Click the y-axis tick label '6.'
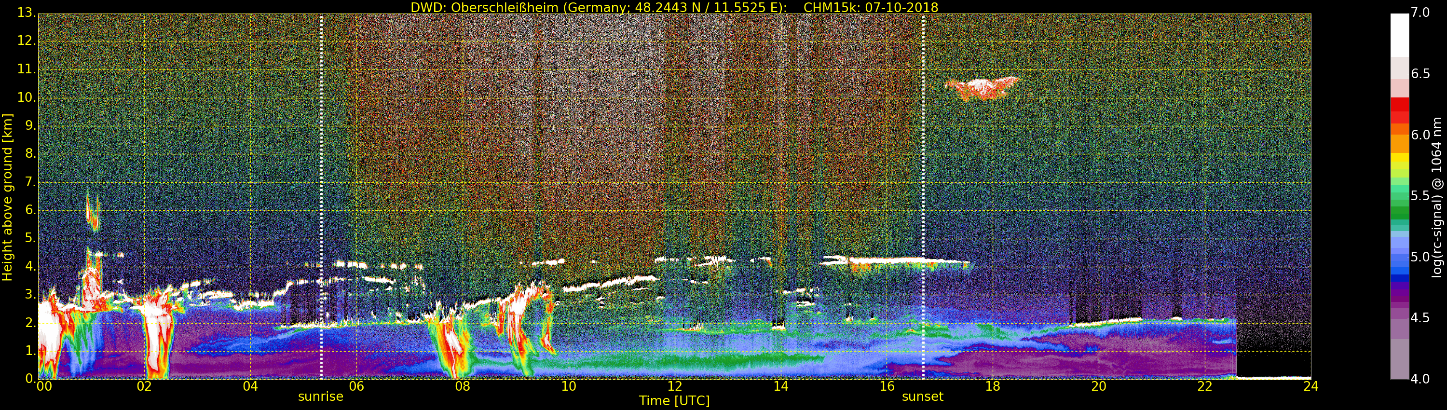 (x=30, y=210)
